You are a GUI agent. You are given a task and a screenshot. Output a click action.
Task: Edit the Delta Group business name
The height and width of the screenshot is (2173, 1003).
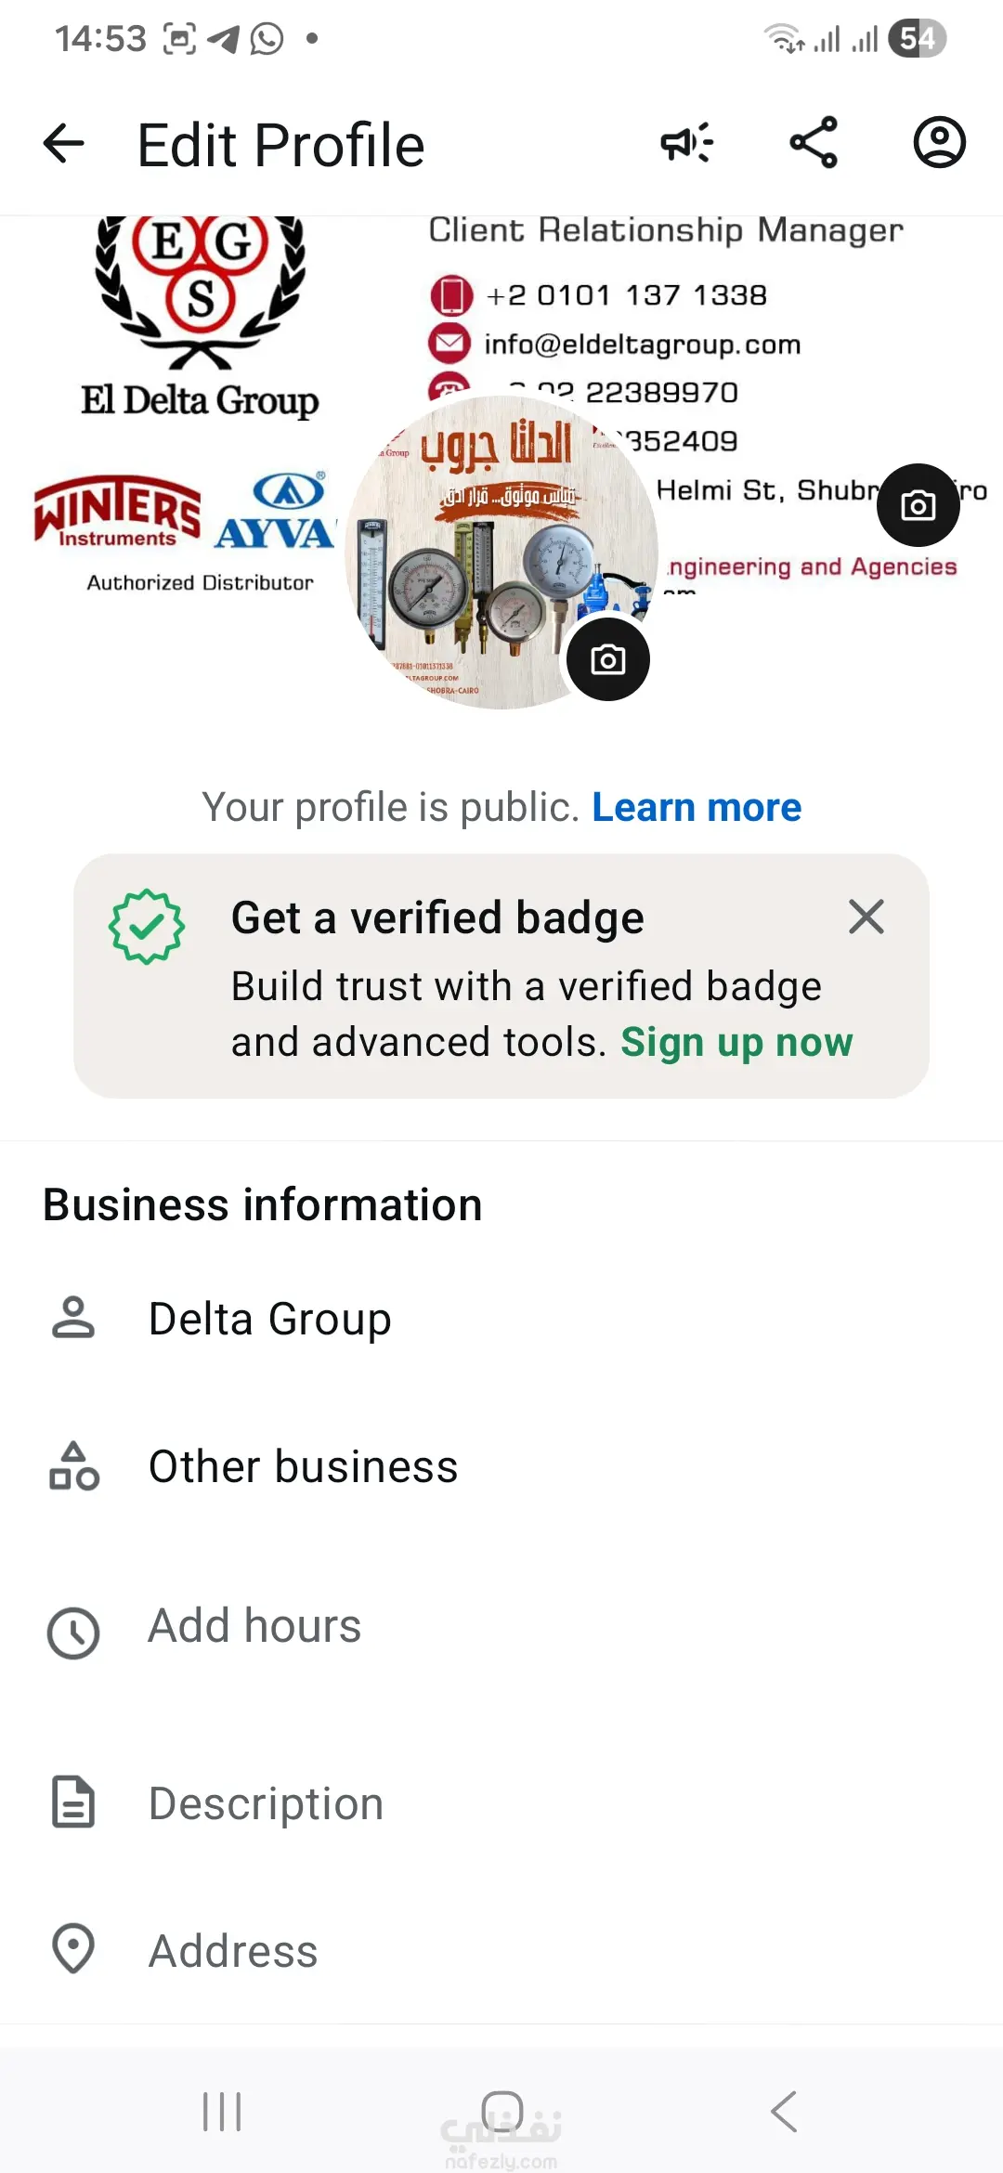(269, 1319)
